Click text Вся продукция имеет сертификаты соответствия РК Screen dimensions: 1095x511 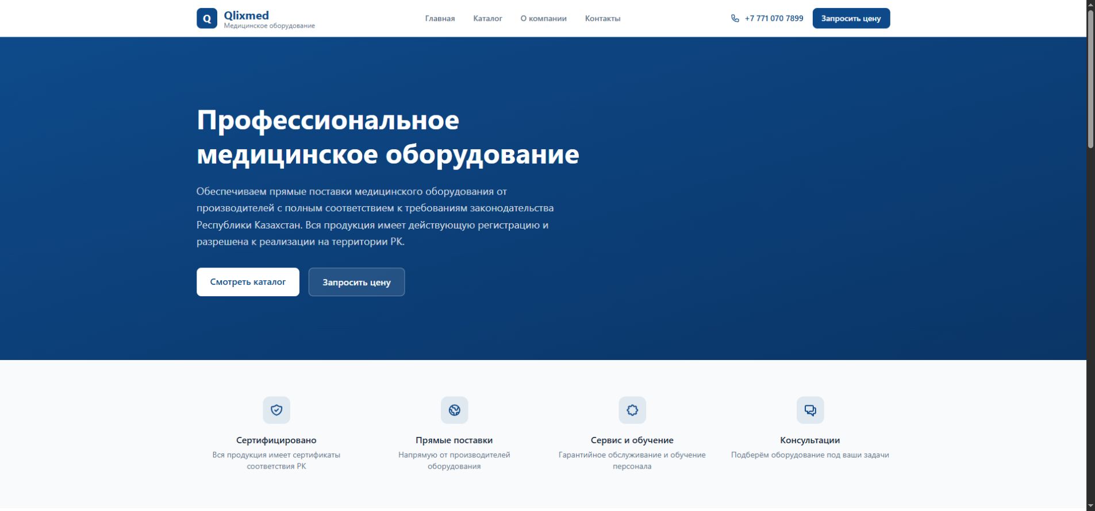tap(276, 460)
